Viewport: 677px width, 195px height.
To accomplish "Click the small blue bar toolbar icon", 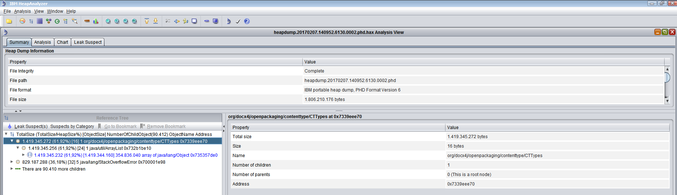I will 207,21.
